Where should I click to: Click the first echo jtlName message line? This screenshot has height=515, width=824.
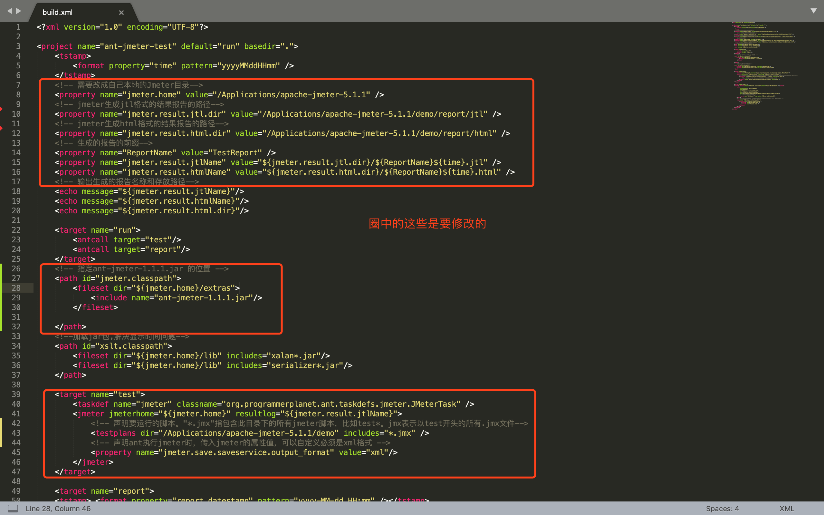149,191
